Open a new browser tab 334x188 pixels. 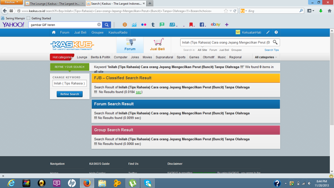[150, 4]
